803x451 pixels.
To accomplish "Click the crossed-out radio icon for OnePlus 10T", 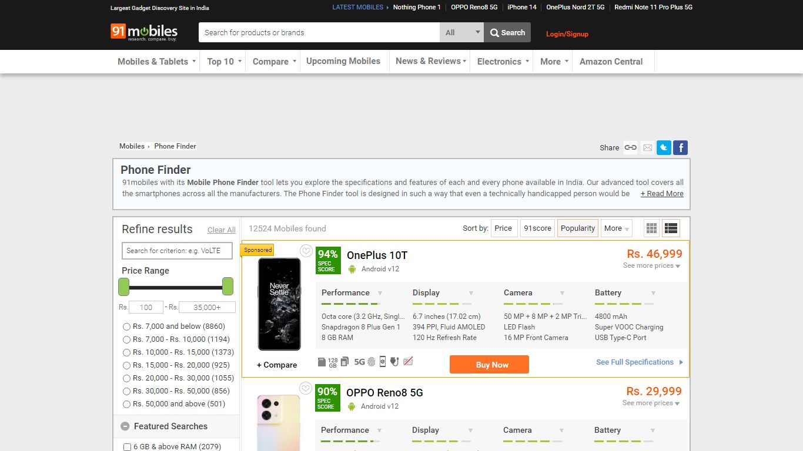I will [x=408, y=361].
